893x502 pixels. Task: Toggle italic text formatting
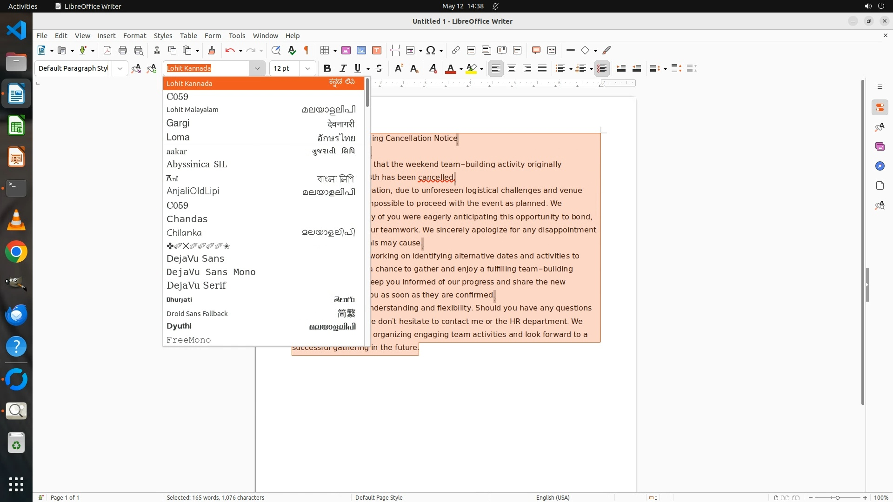pos(343,68)
